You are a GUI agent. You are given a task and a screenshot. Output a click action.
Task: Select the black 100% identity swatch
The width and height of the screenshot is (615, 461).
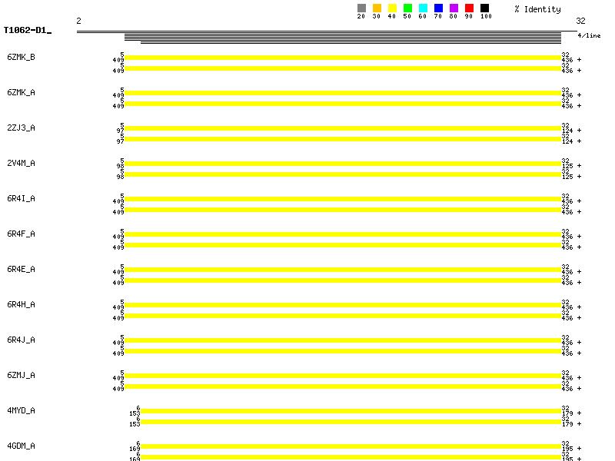click(484, 8)
